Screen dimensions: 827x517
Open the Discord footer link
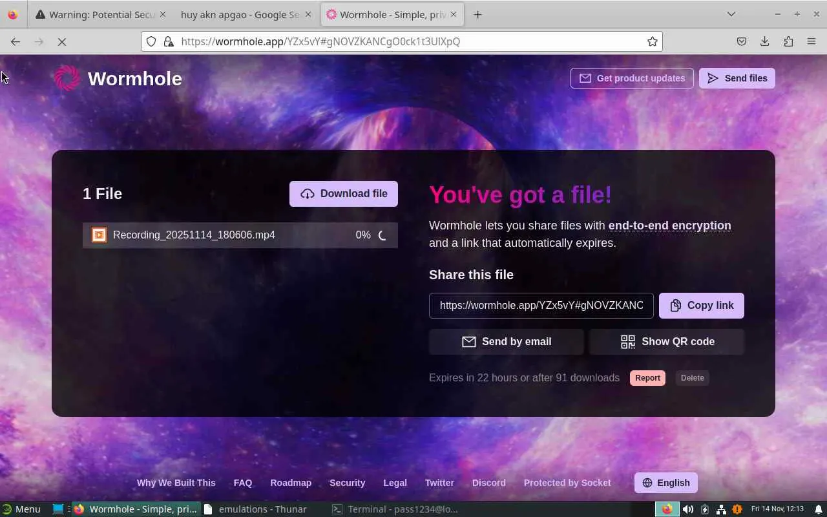[x=488, y=483]
